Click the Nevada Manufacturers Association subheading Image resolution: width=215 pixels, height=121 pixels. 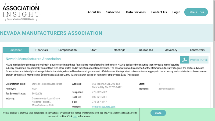tap(33, 59)
